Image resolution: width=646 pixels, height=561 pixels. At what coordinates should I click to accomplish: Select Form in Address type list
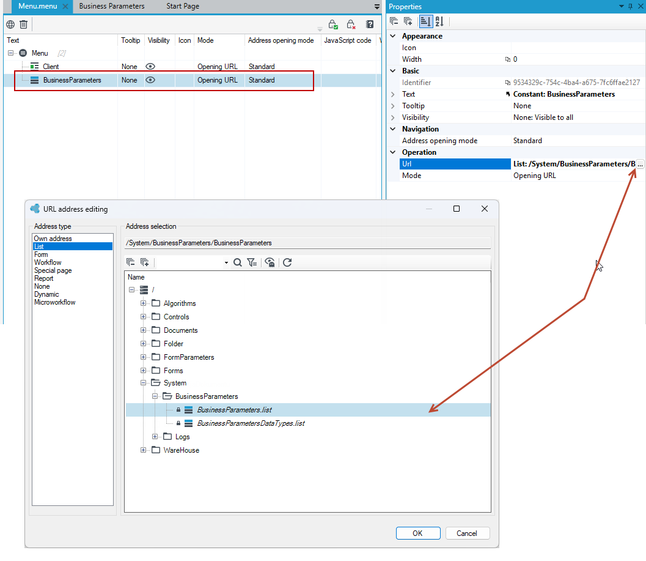point(41,254)
